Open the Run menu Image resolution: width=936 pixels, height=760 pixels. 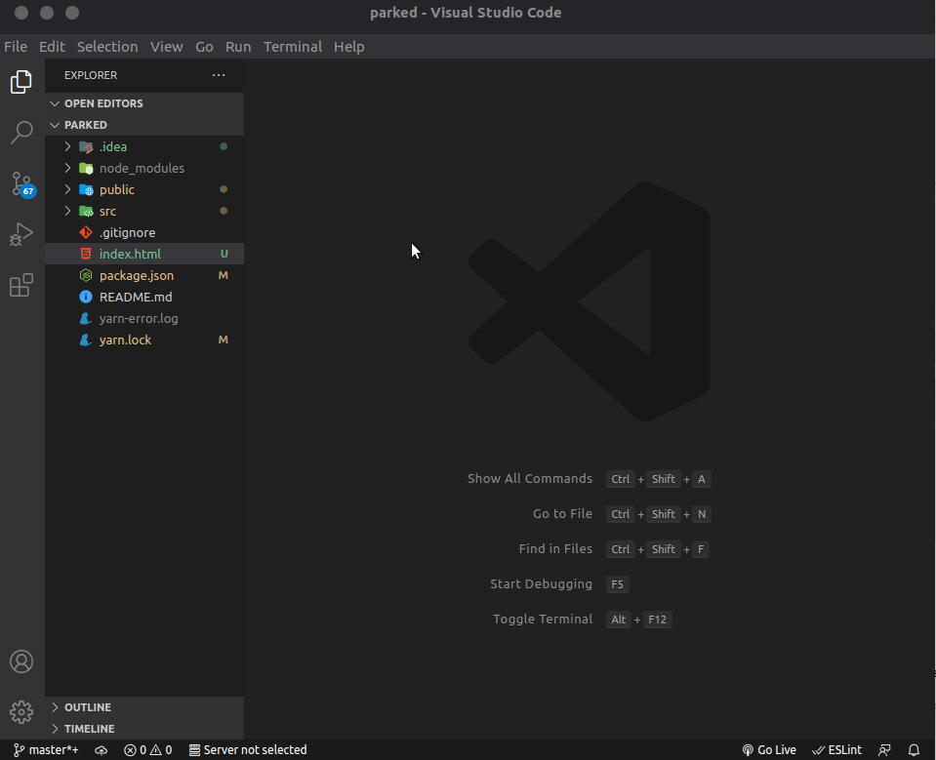click(238, 47)
